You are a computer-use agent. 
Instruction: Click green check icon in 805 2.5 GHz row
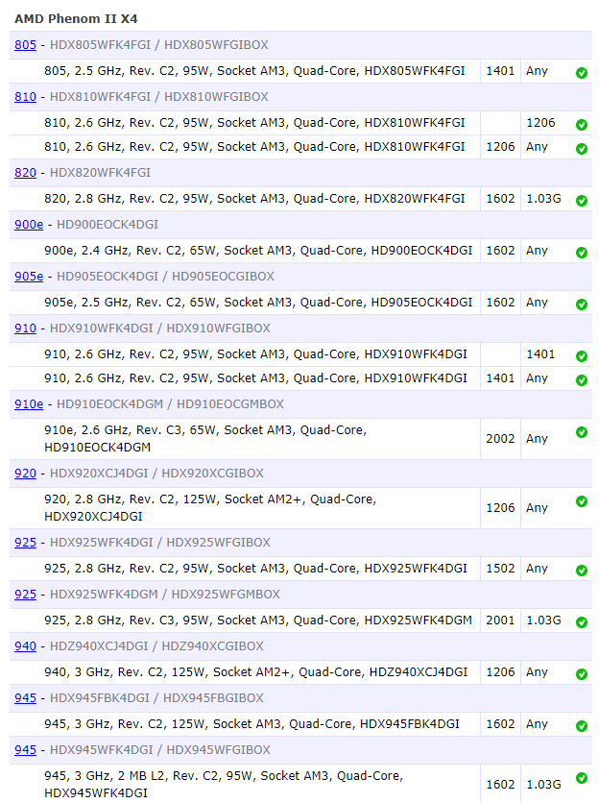click(x=582, y=73)
